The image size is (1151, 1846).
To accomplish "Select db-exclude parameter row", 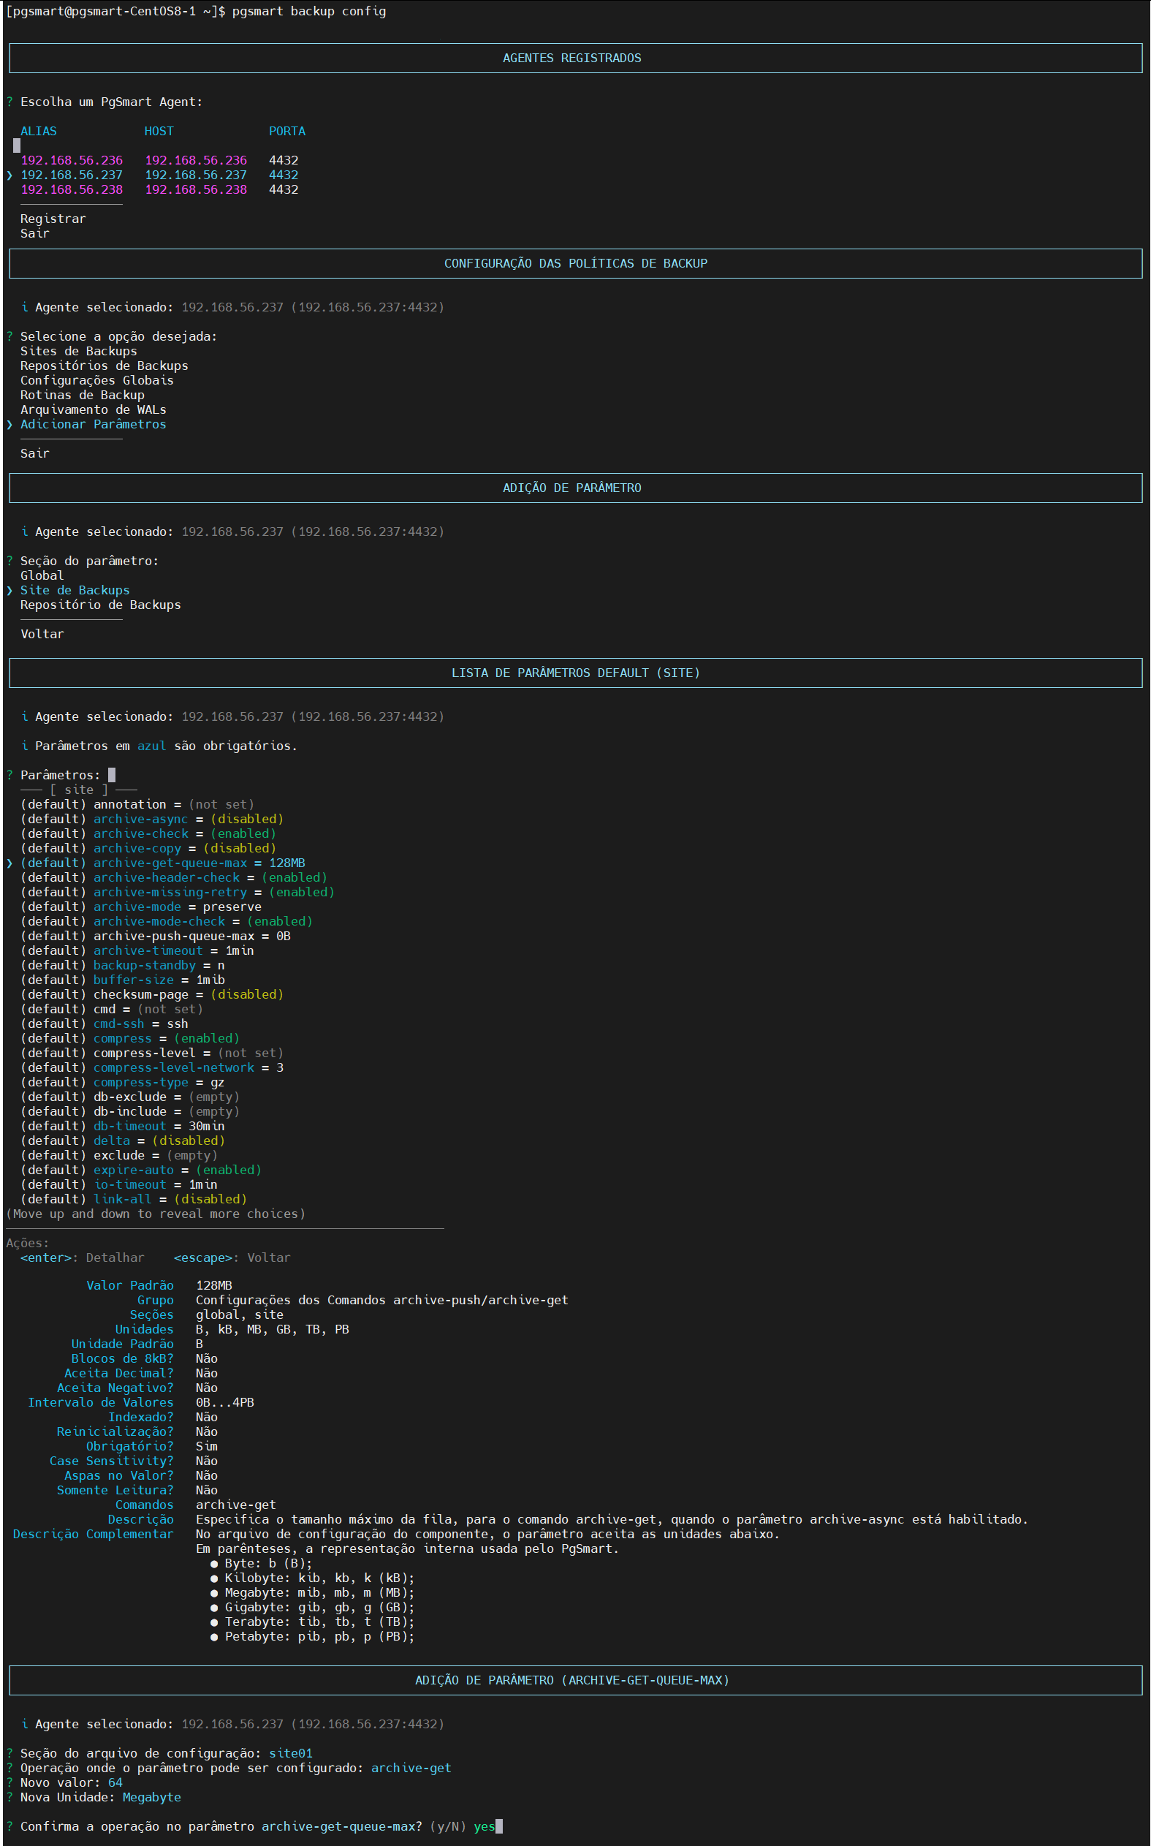I will point(130,1097).
